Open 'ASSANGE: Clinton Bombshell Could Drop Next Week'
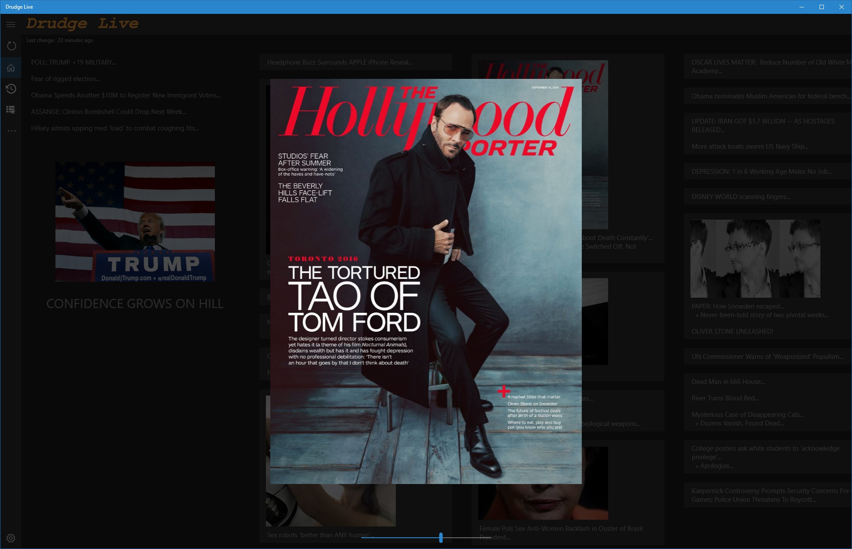852x549 pixels. coord(109,111)
